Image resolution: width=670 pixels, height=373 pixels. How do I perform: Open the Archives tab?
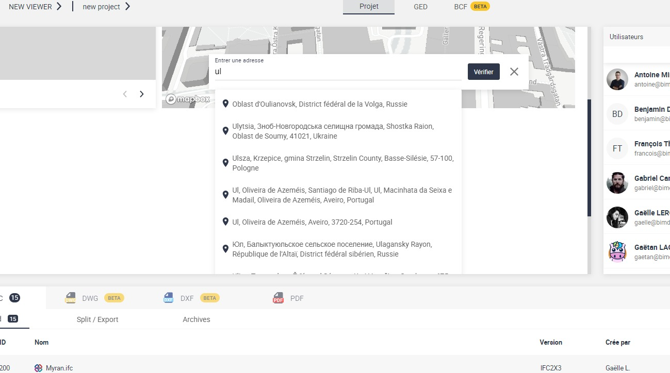tap(197, 319)
